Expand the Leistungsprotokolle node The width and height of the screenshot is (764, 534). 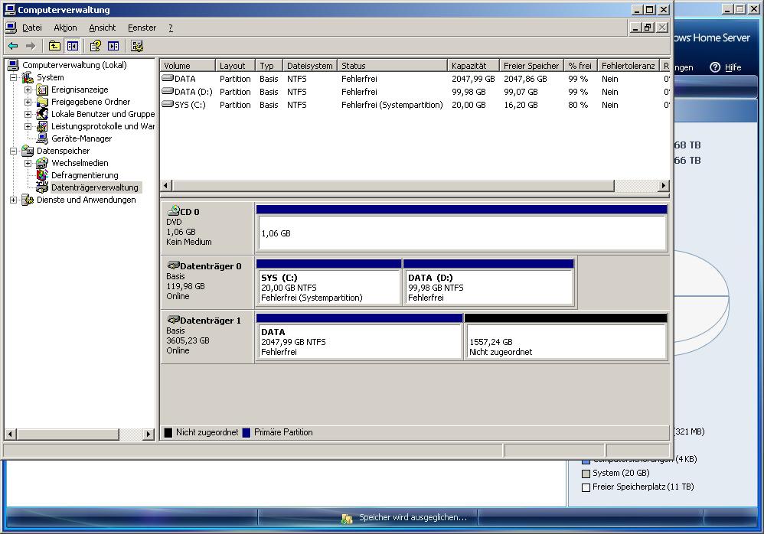pyautogui.click(x=28, y=126)
